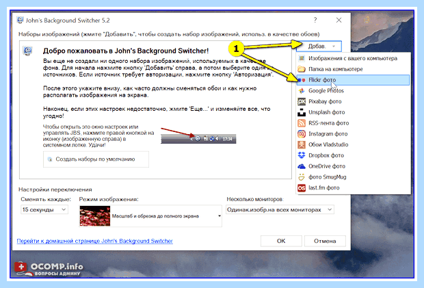Click the OneDrive cloud icon
This screenshot has width=424, height=288.
302,166
